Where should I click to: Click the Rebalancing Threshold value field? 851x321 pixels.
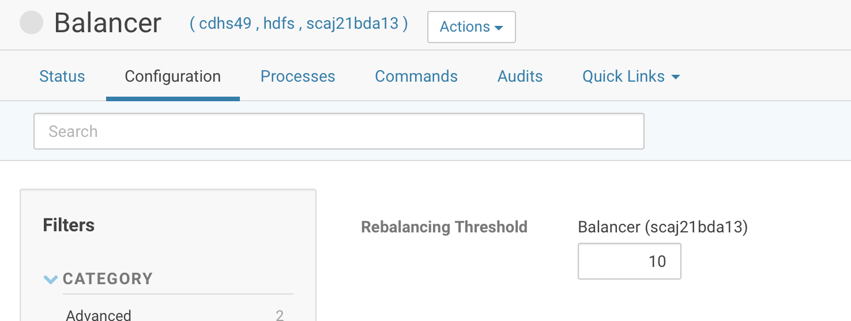pyautogui.click(x=629, y=261)
